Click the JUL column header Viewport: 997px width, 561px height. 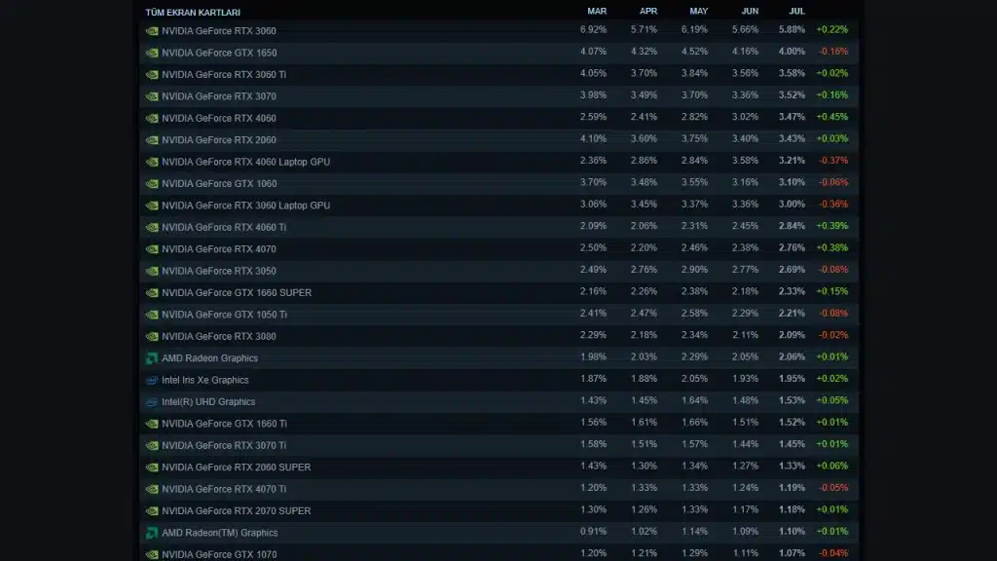pos(796,12)
